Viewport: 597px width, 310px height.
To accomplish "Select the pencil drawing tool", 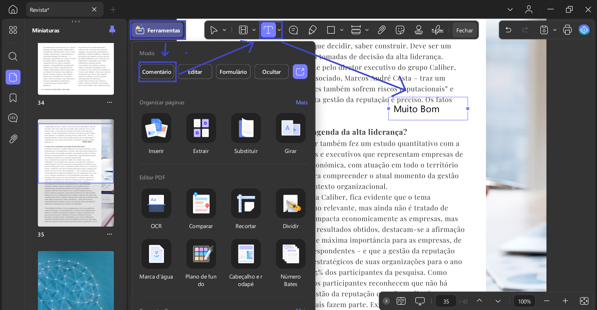I will click(x=312, y=30).
